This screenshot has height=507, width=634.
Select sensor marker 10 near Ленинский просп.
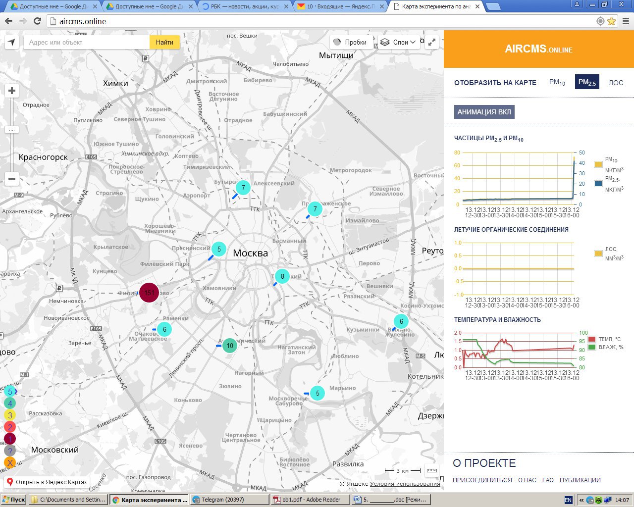click(229, 346)
